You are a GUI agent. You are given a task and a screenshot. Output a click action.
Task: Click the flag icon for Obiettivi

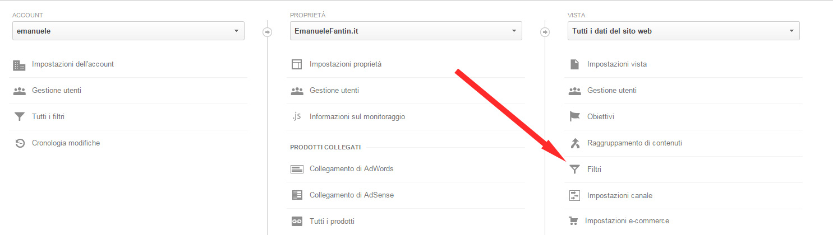574,117
